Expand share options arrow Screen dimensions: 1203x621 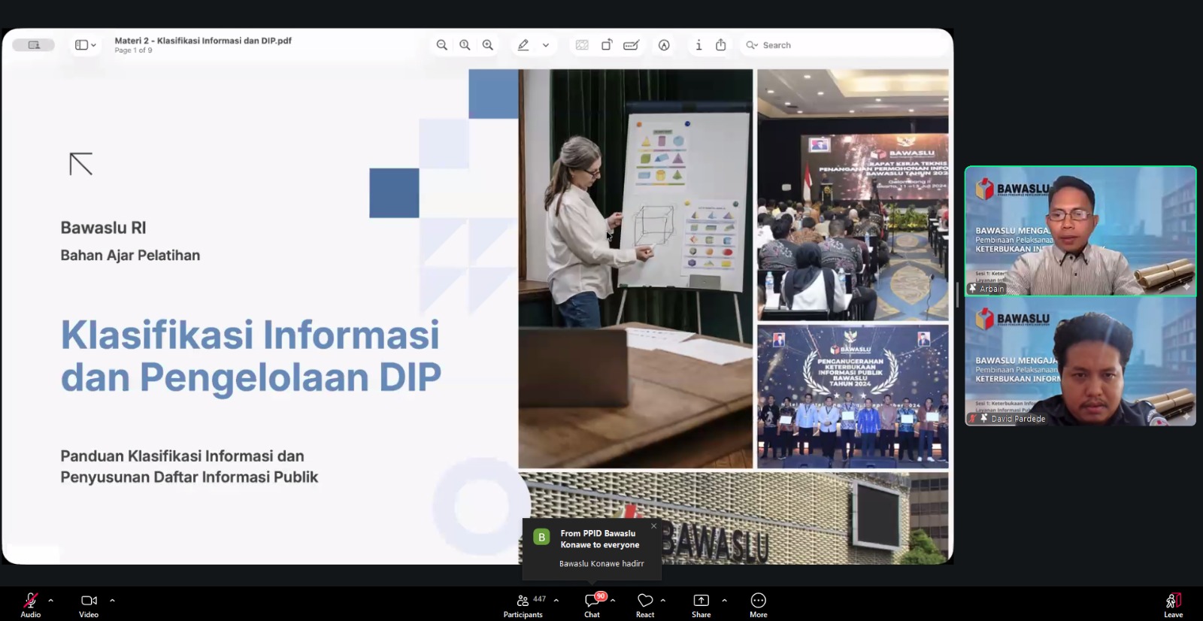724,600
